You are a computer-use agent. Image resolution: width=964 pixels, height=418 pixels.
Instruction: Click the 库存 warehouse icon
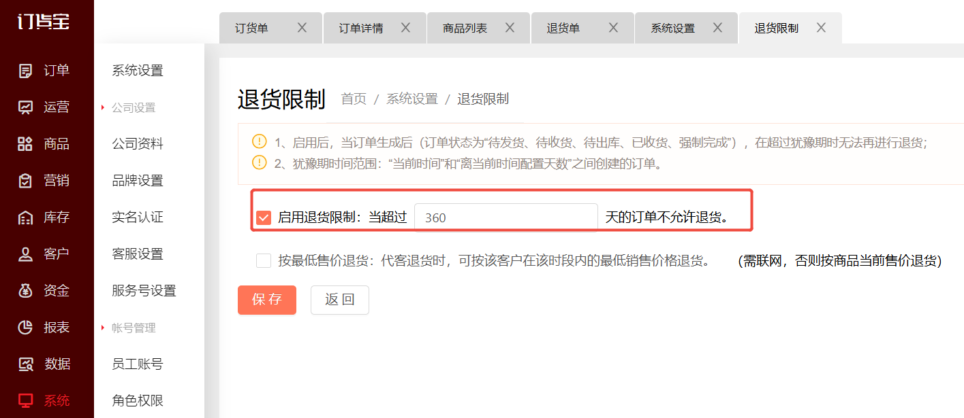tap(25, 217)
